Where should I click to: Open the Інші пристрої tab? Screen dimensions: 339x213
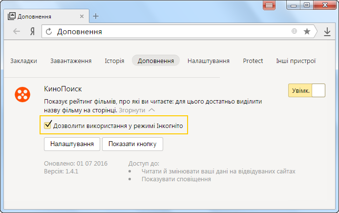(x=296, y=61)
